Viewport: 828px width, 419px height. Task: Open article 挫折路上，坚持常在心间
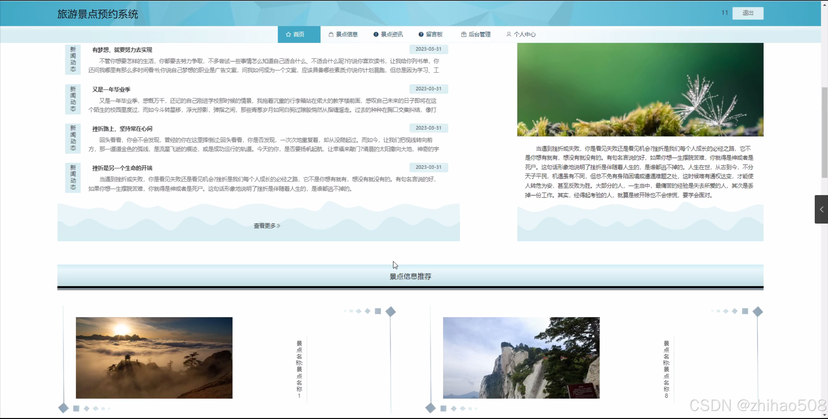[x=122, y=129]
